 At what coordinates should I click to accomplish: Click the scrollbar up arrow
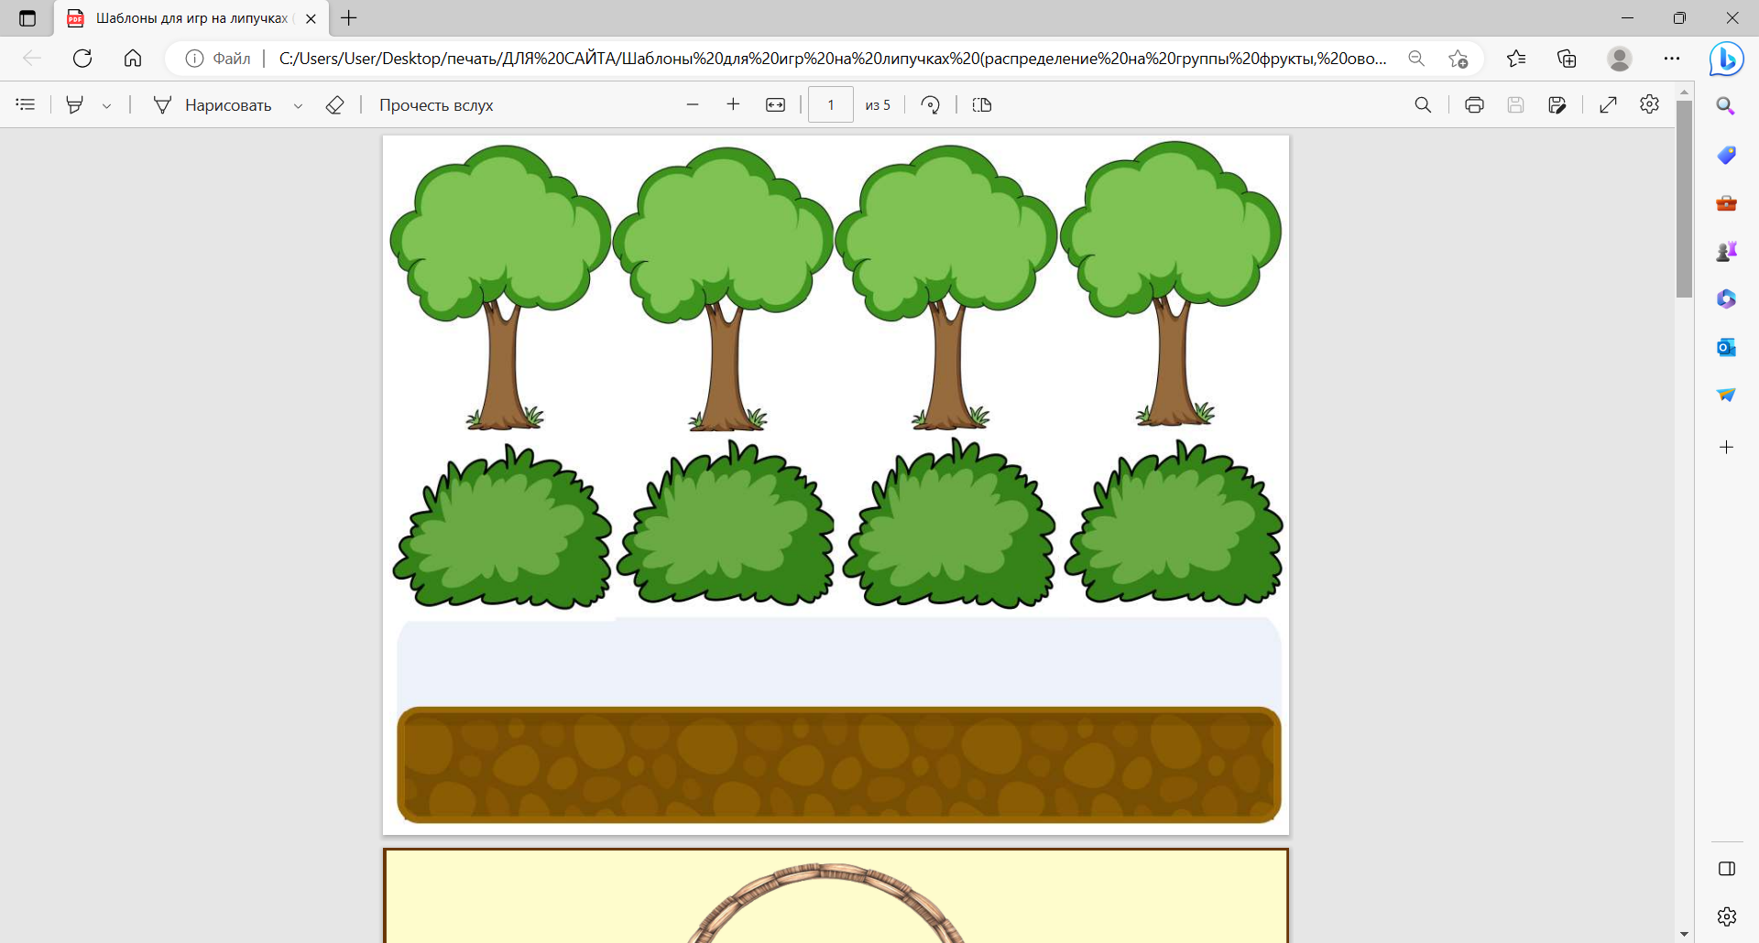1684,92
